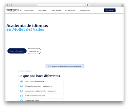The height and width of the screenshot is (109, 129).
Task: Open the Repaso Escolar menu
Action: coord(85,10)
